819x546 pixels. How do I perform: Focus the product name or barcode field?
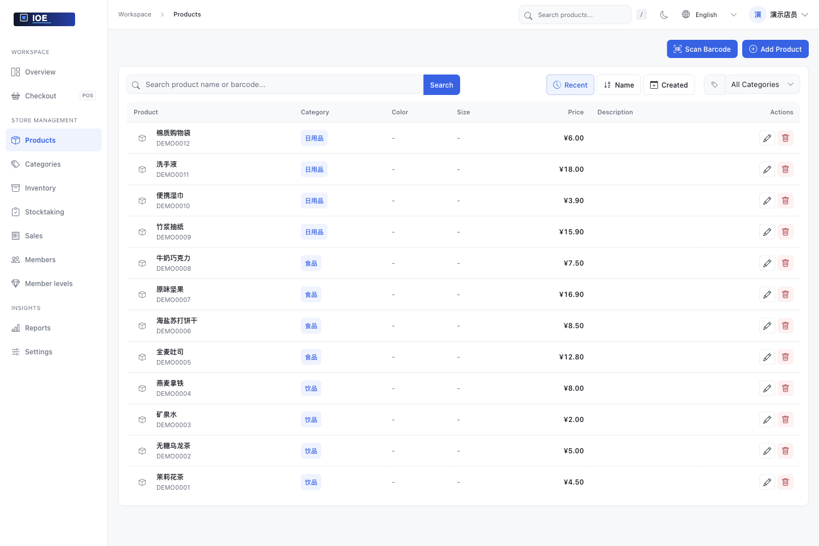click(275, 85)
